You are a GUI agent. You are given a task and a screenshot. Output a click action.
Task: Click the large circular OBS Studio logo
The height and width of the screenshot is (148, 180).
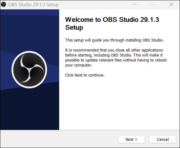tap(29, 70)
